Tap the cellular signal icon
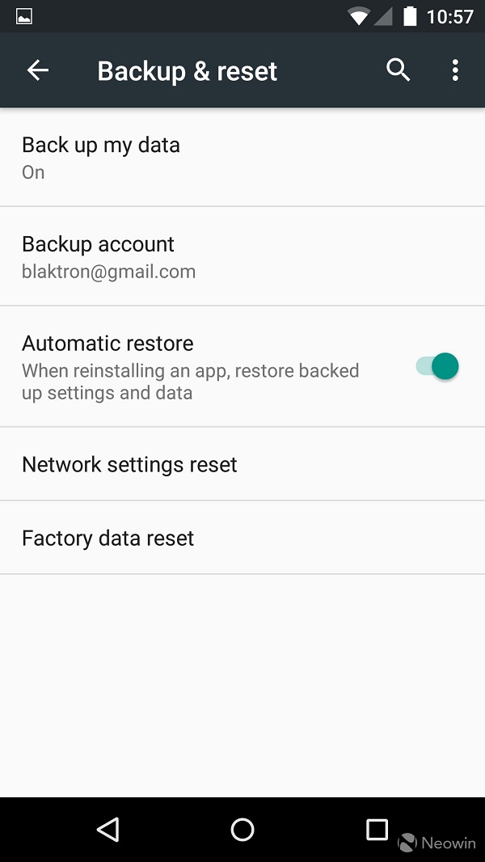This screenshot has height=862, width=485. pyautogui.click(x=383, y=17)
